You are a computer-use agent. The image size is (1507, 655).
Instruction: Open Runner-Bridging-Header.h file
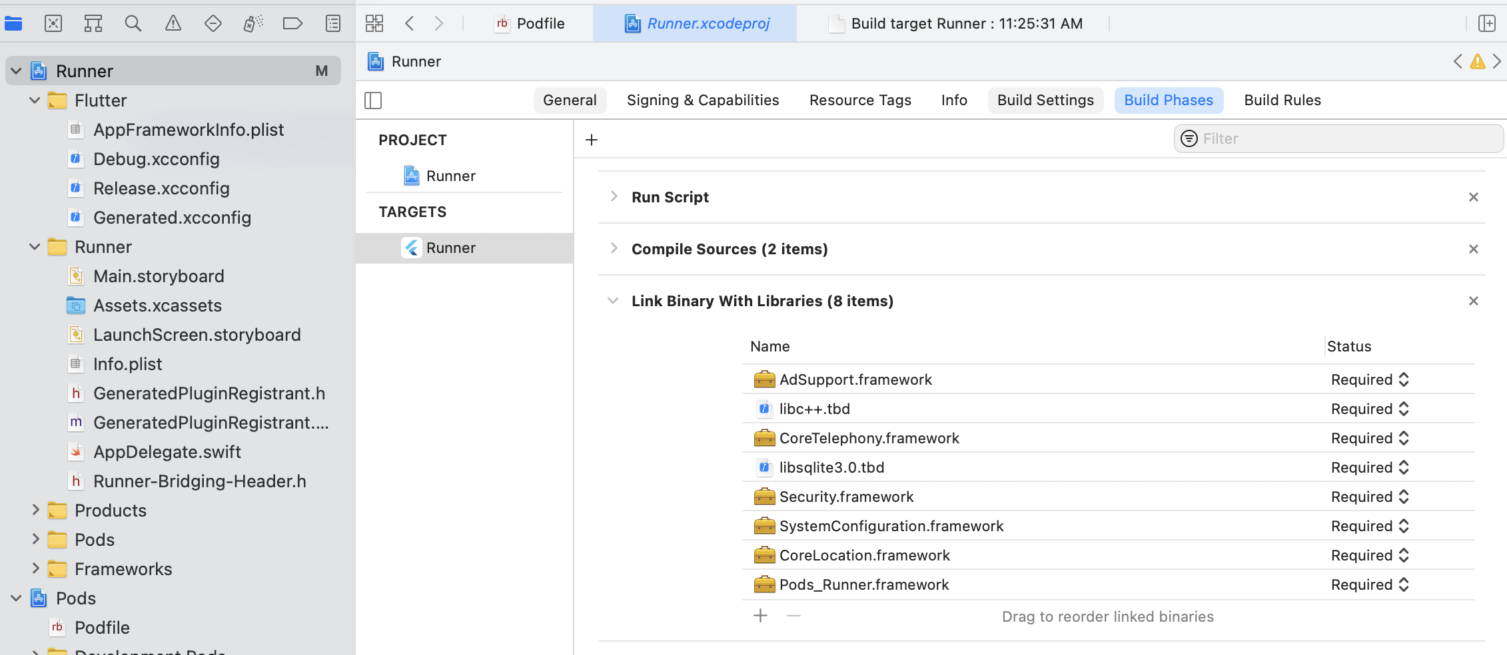pyautogui.click(x=199, y=481)
